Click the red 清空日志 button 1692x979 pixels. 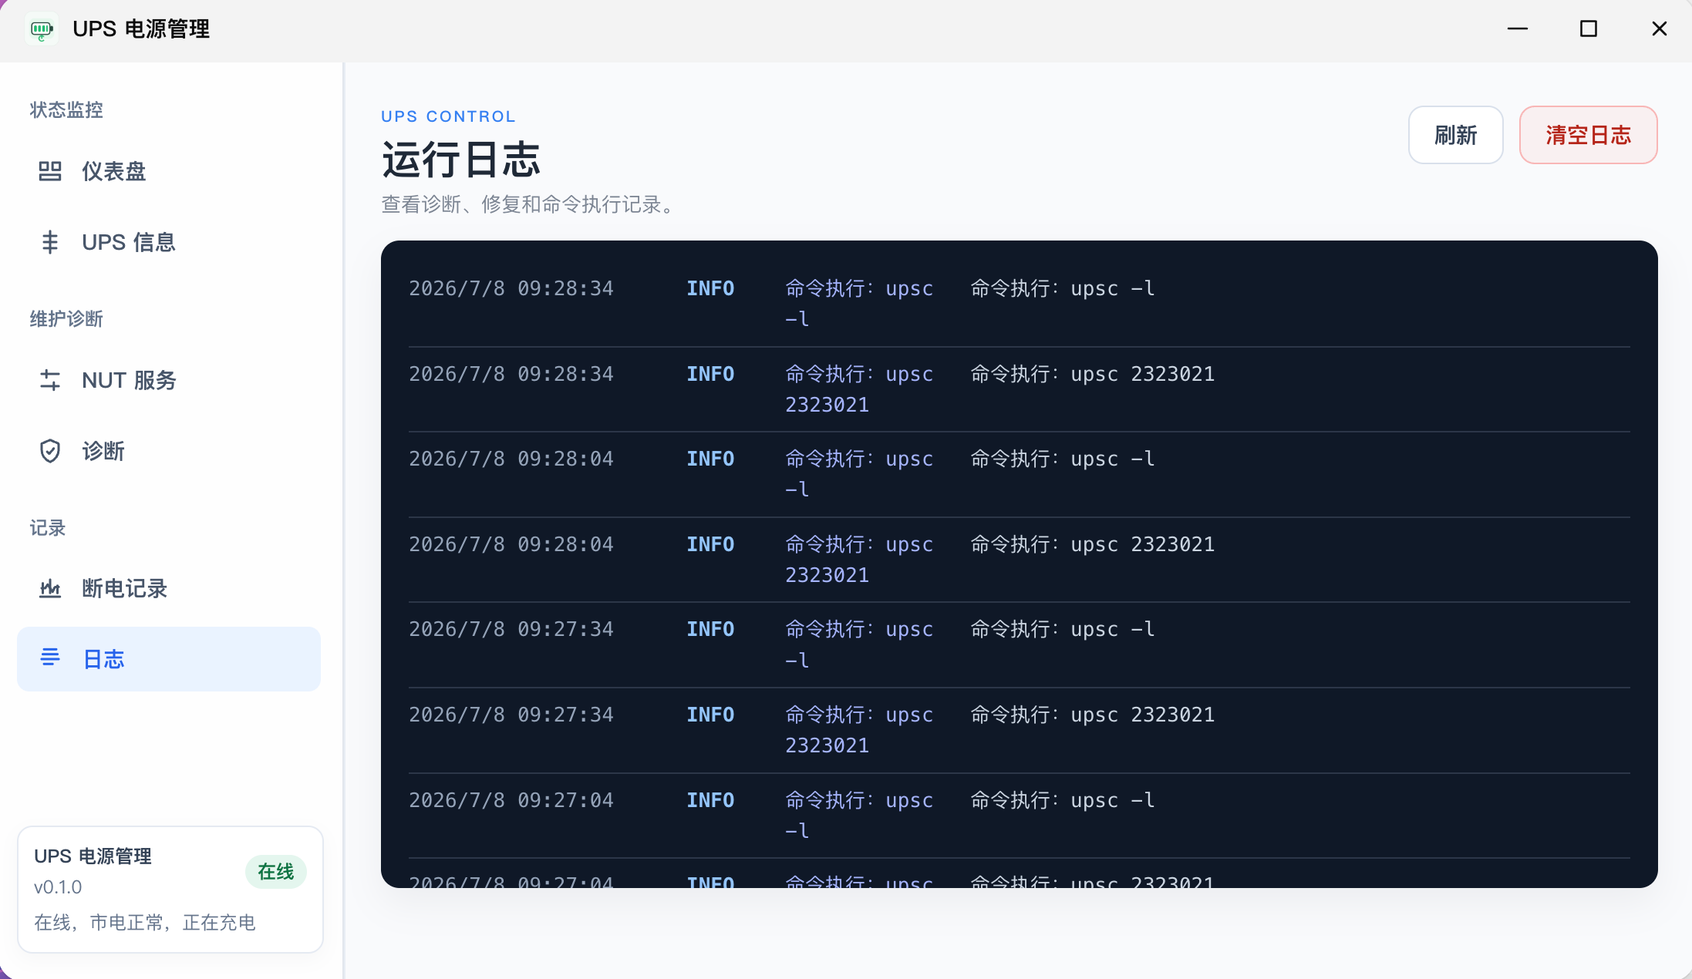click(1588, 135)
